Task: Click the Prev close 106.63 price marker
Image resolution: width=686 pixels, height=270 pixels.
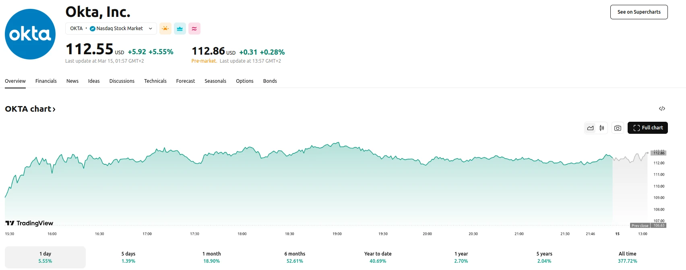Action: click(x=648, y=225)
